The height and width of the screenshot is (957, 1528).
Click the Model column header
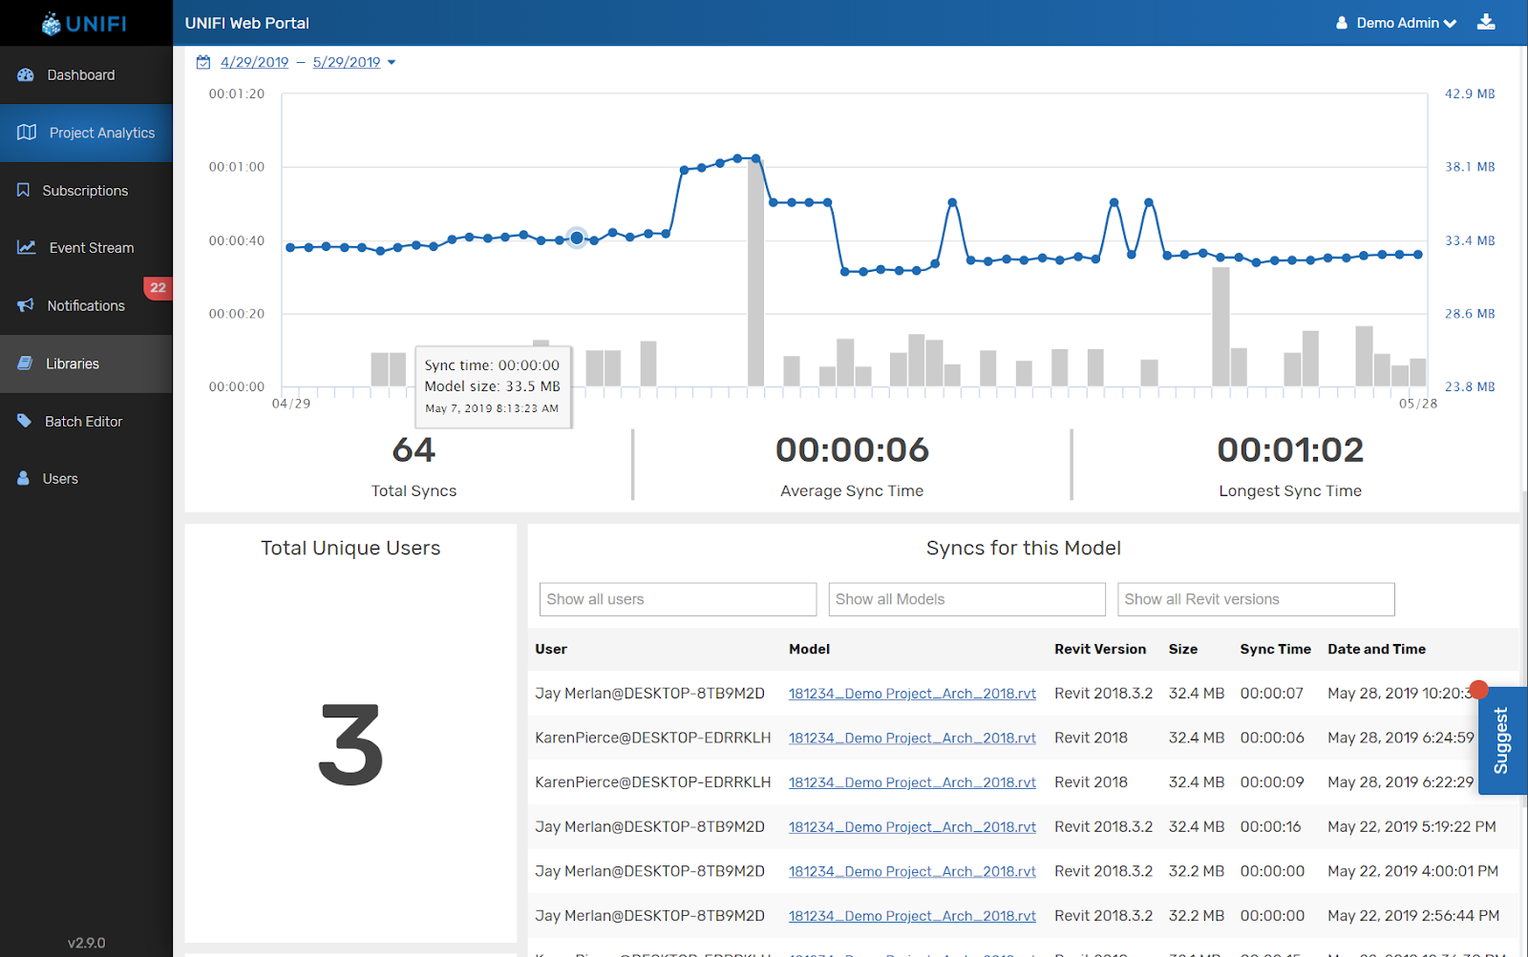[x=809, y=649]
